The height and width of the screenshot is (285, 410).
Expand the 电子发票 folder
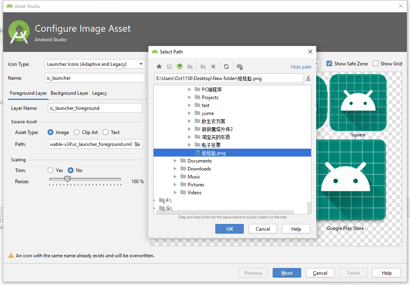pyautogui.click(x=189, y=145)
